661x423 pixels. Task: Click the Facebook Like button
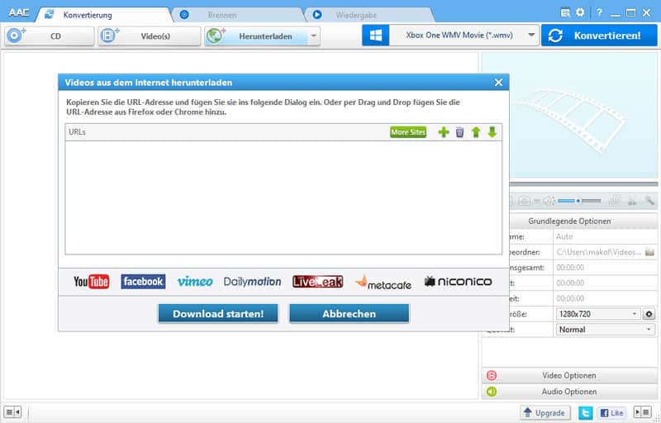[x=611, y=413]
